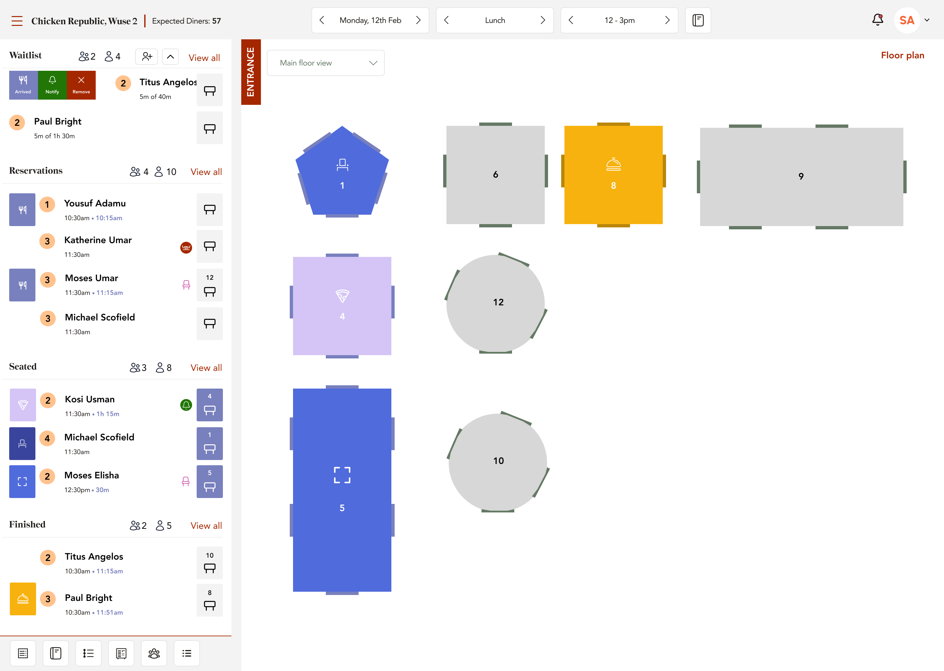Mark Titus Angelos as Arrived

tap(23, 85)
